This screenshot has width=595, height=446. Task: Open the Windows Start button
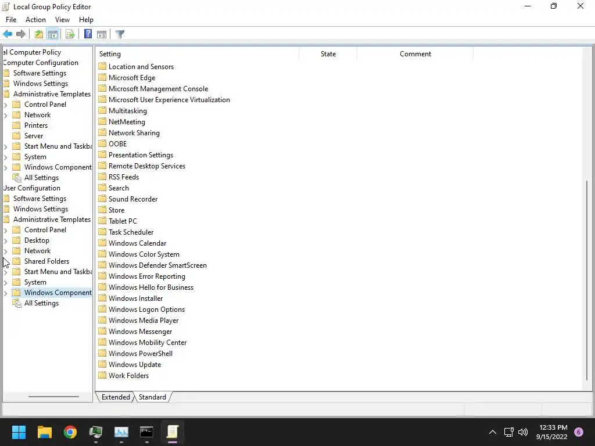pos(19,432)
